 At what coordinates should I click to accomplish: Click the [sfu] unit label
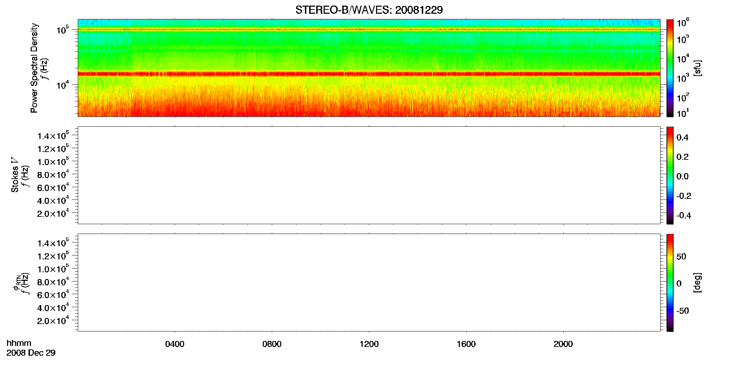click(697, 68)
